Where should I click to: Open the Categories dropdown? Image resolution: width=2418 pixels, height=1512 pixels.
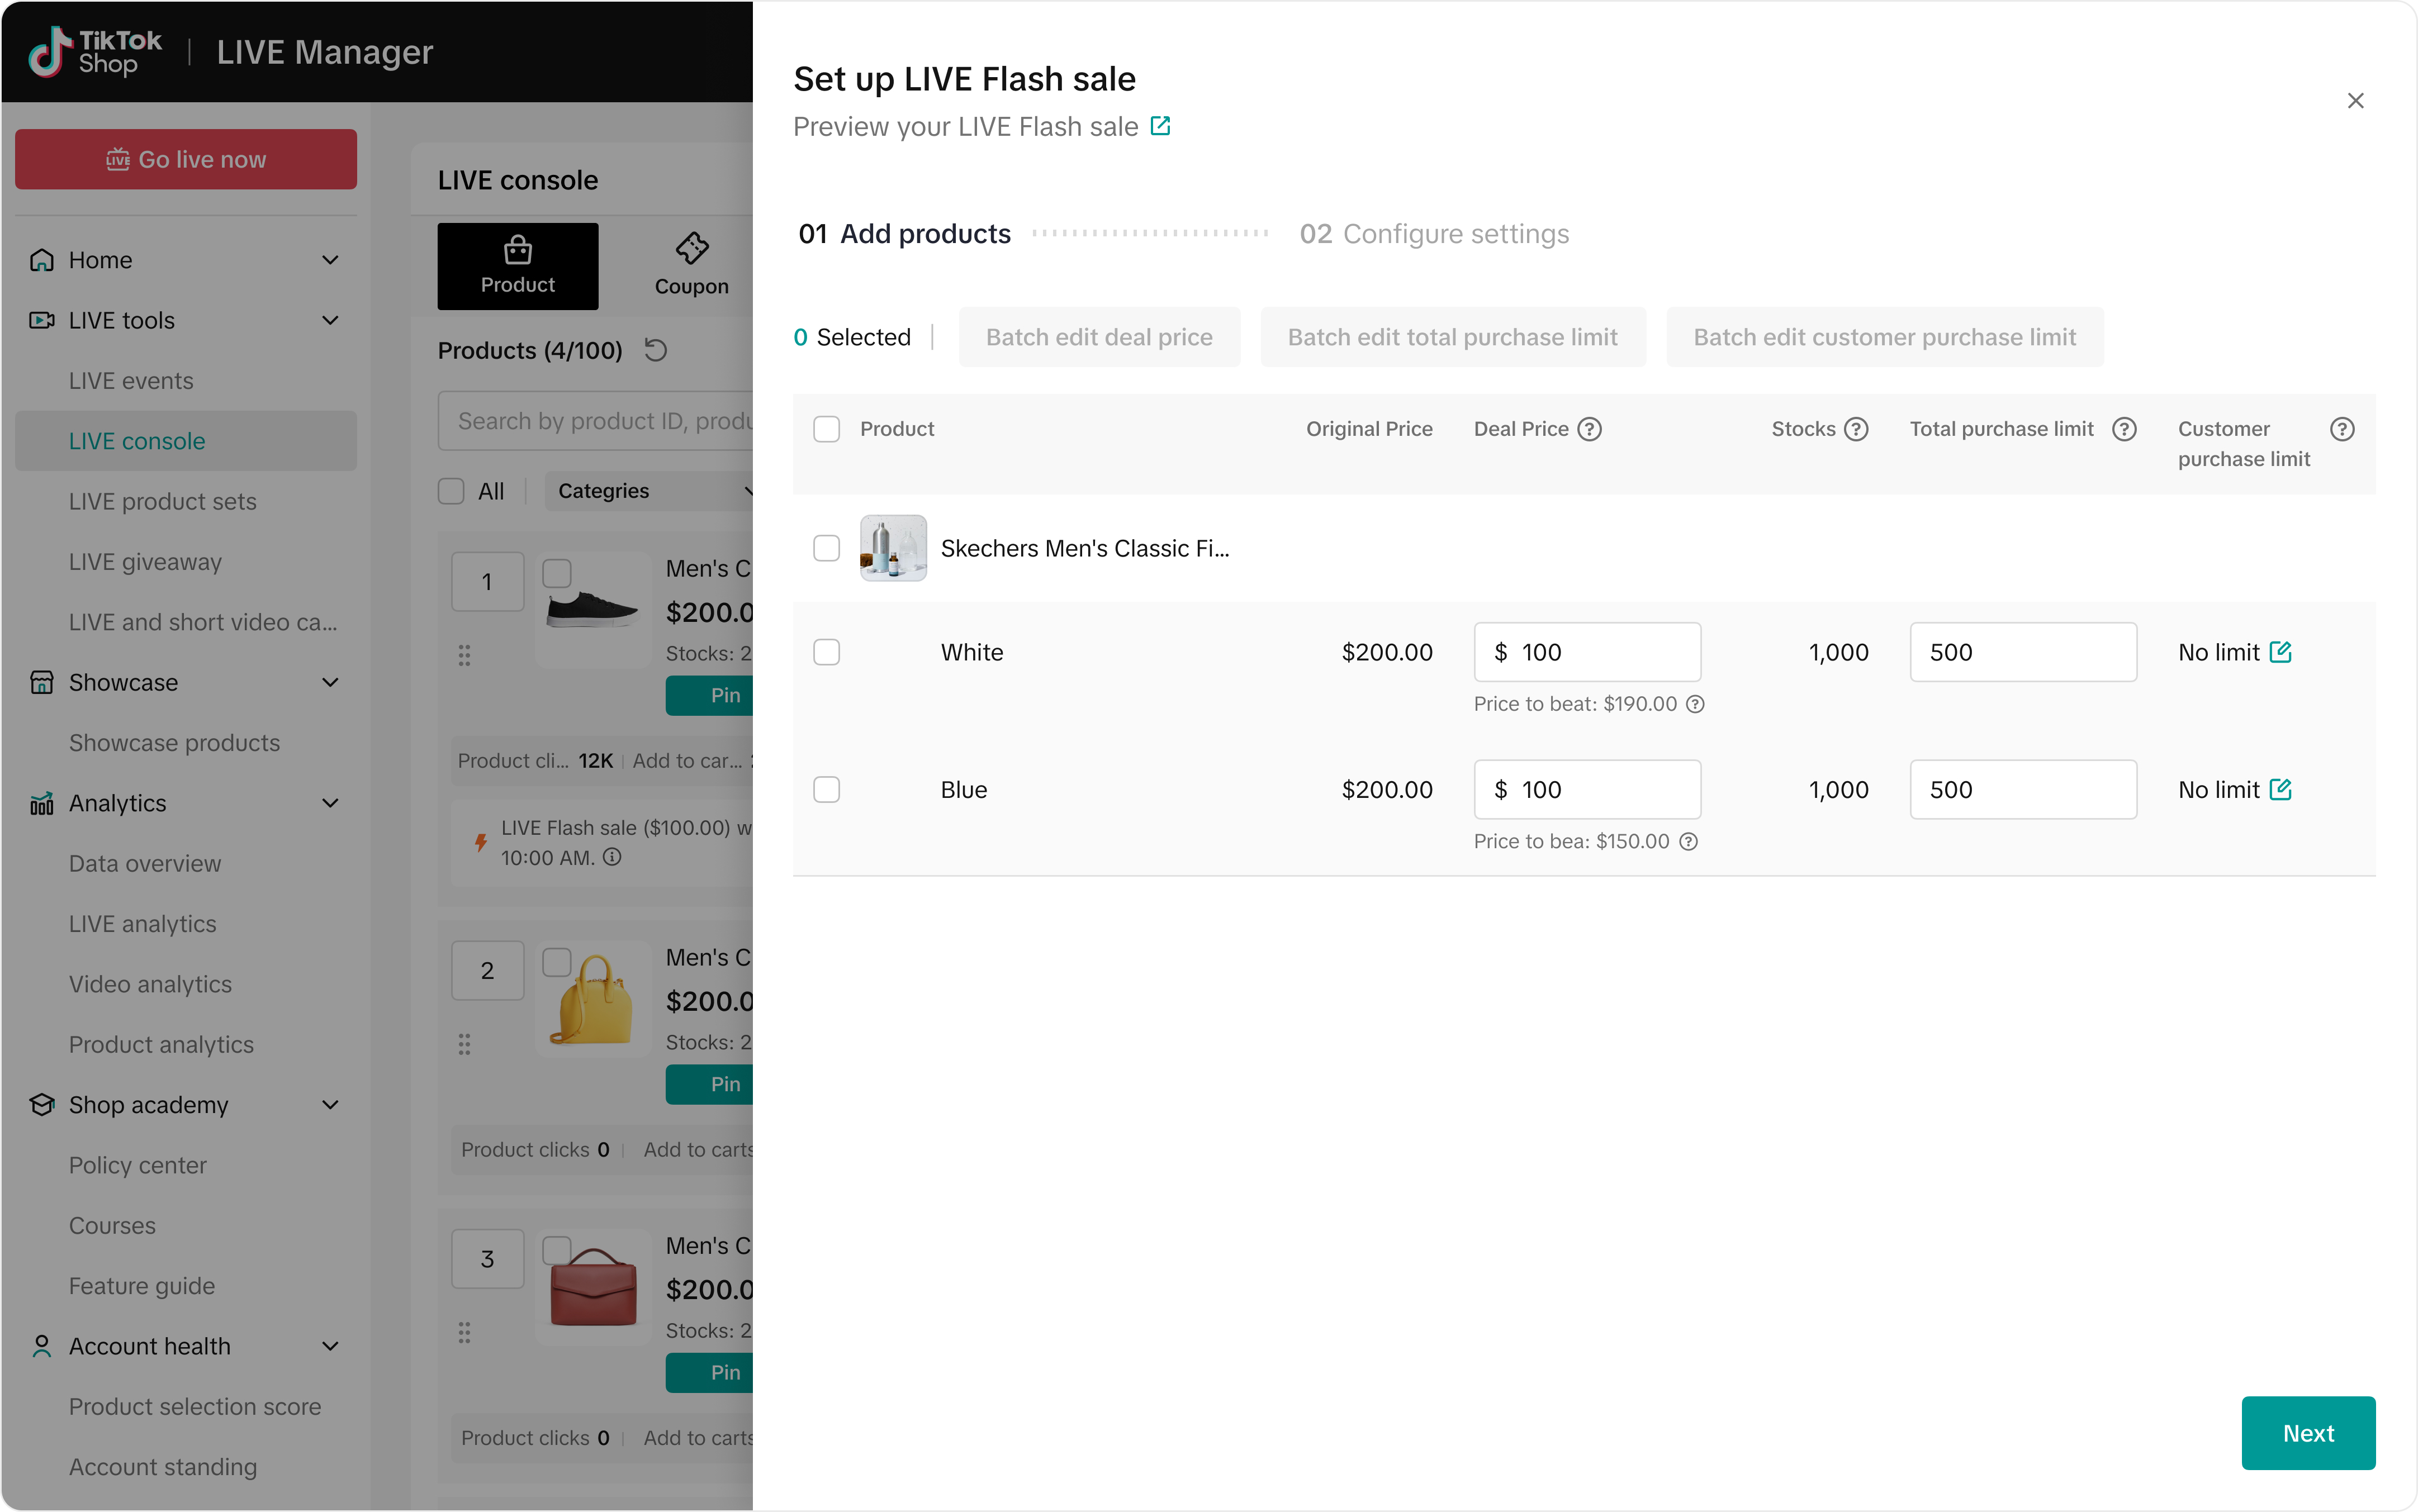point(649,491)
